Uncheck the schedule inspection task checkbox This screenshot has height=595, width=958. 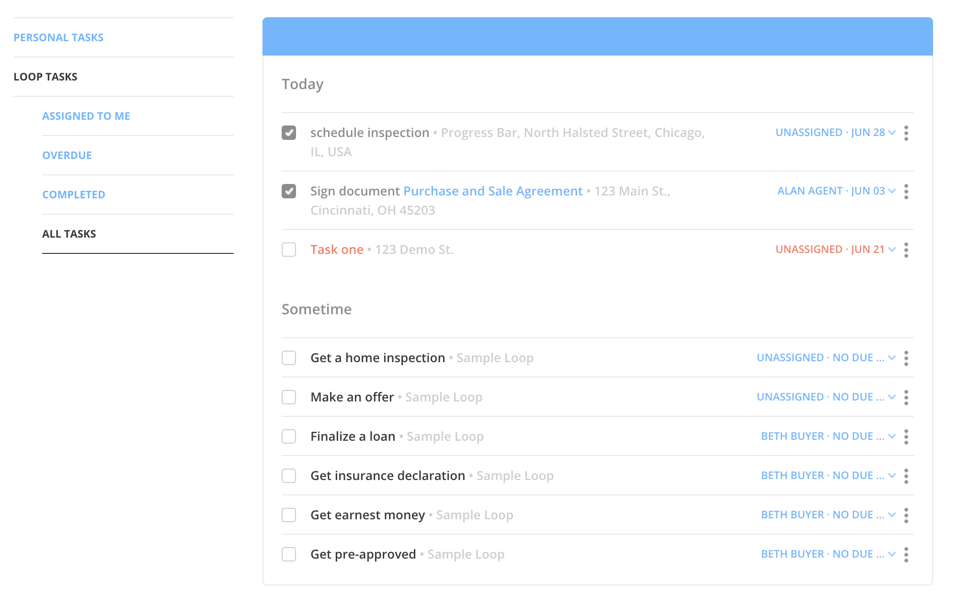289,133
